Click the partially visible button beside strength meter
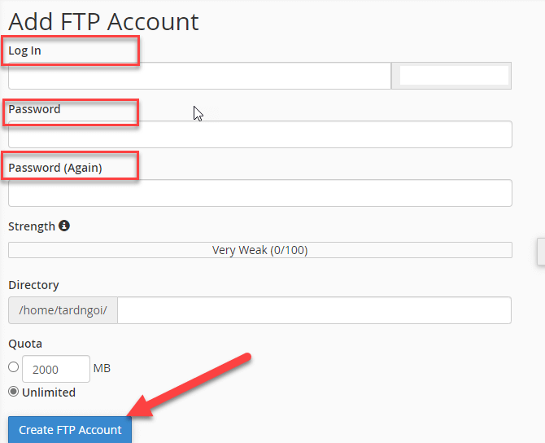545x443 pixels. [541, 252]
